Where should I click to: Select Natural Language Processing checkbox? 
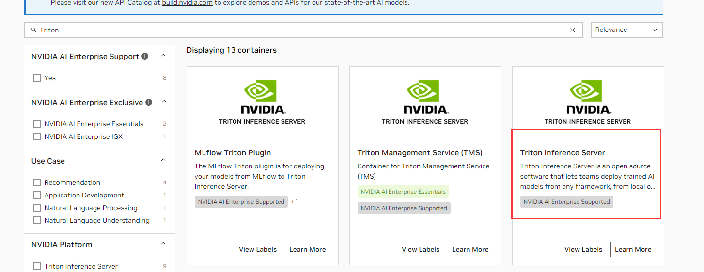[x=37, y=208]
